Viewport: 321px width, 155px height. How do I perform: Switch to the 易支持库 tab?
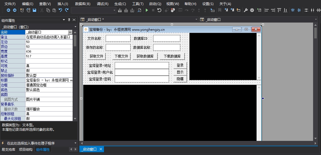(x=8, y=149)
